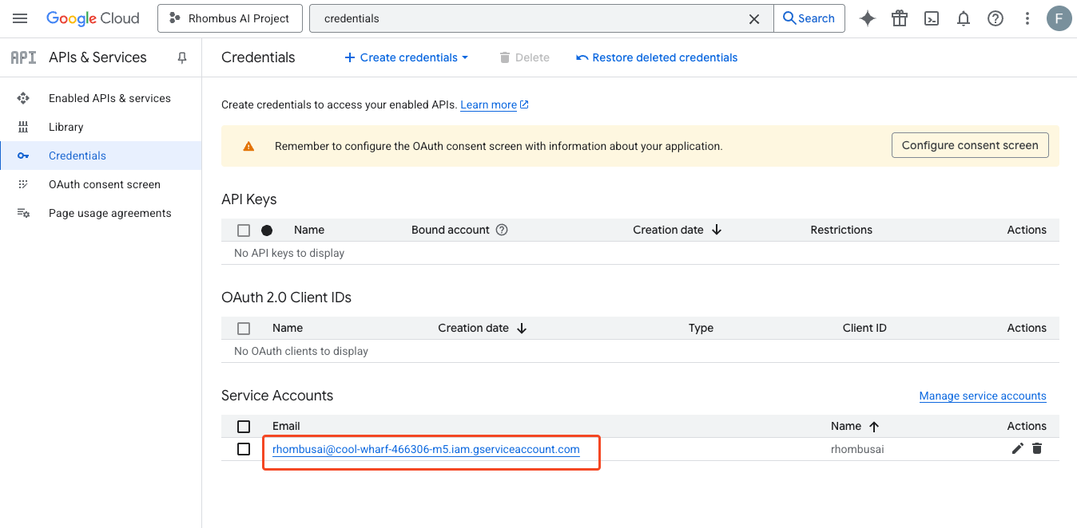Select the rhombusai service account checkbox
The width and height of the screenshot is (1077, 528).
[x=244, y=448]
